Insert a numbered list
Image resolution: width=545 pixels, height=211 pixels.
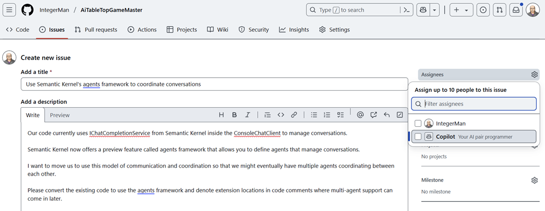tap(327, 115)
